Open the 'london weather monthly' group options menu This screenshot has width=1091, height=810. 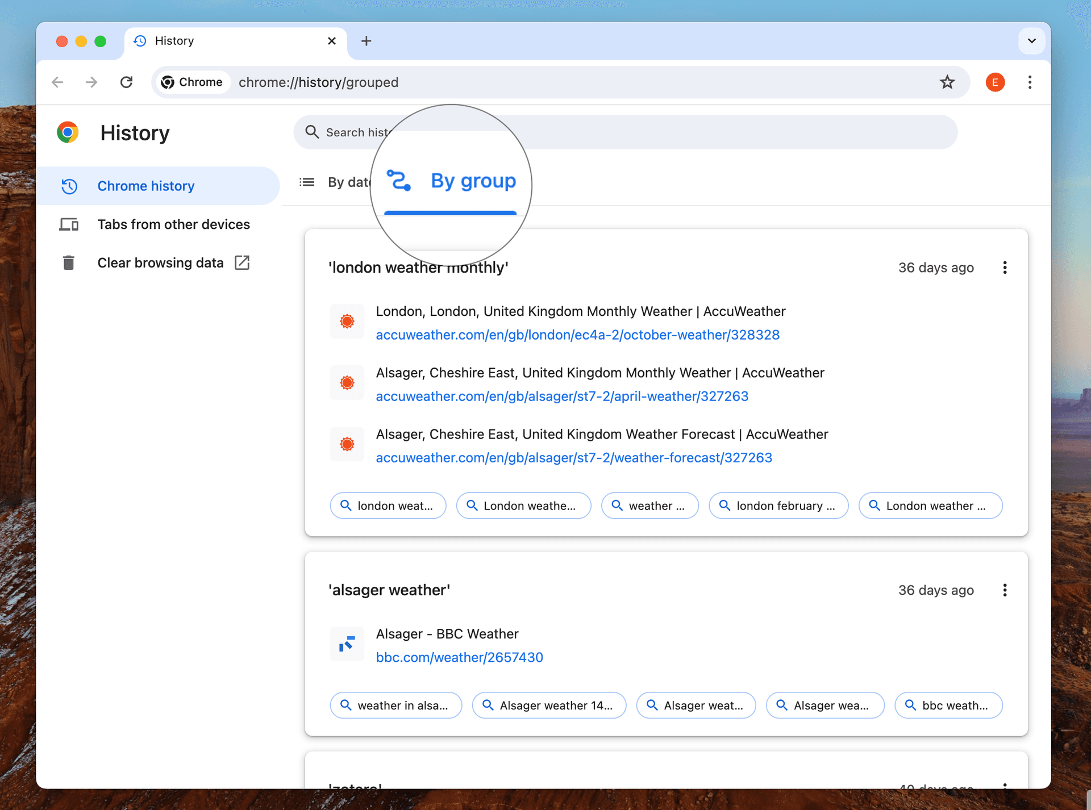[1005, 268]
